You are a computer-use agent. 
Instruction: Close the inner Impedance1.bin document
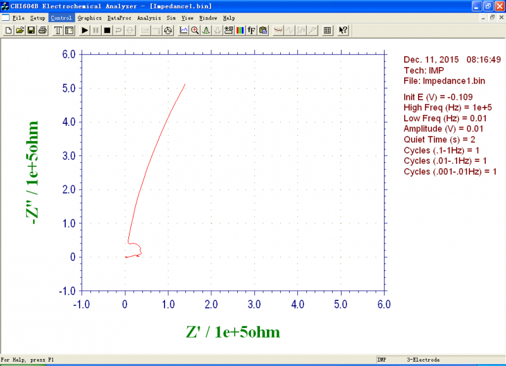[502, 18]
